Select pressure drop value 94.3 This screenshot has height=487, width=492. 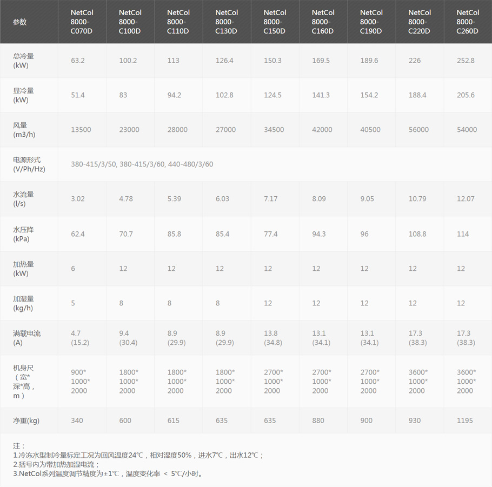pyautogui.click(x=319, y=234)
